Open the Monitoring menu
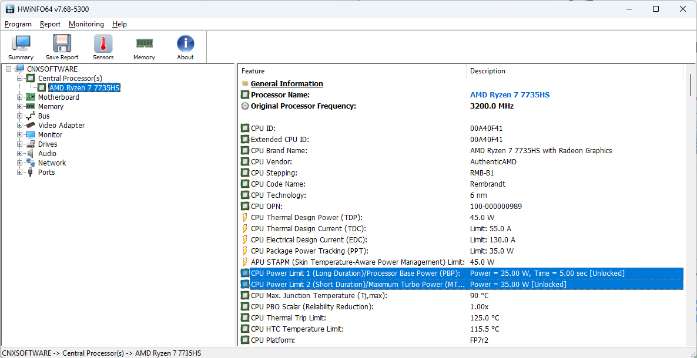The image size is (697, 358). (x=86, y=24)
